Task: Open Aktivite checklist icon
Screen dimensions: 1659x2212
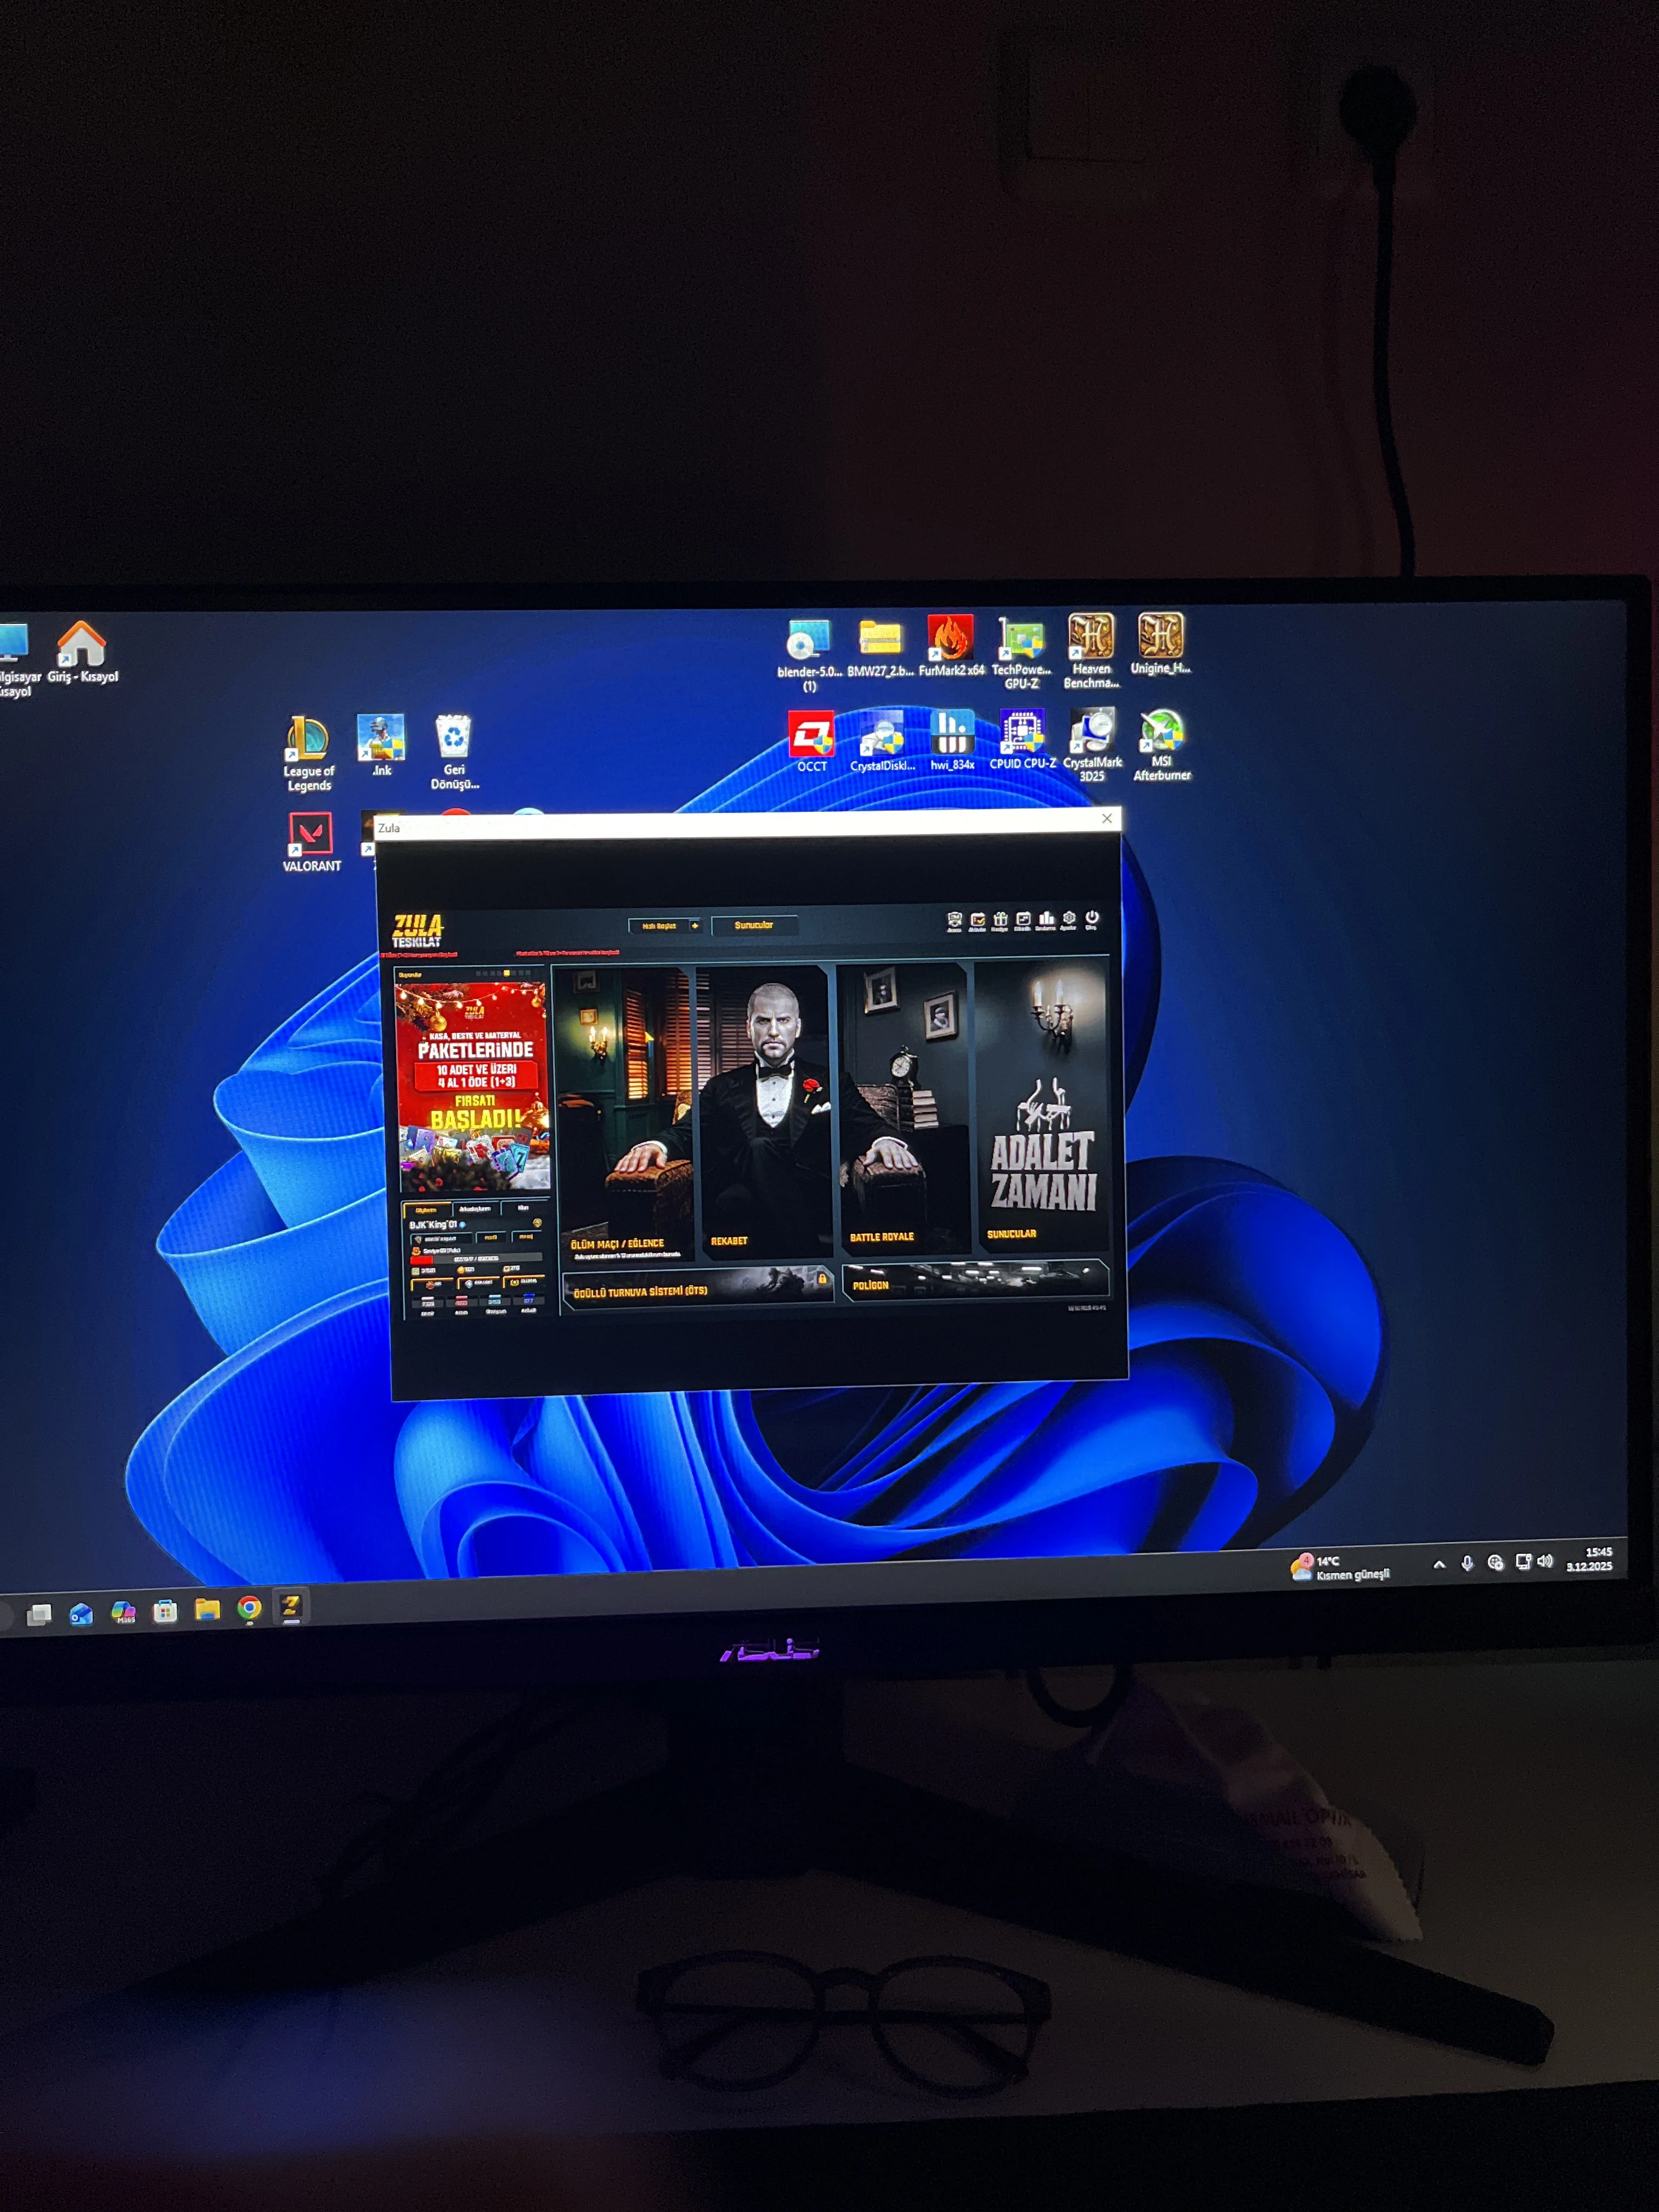Action: pyautogui.click(x=977, y=920)
